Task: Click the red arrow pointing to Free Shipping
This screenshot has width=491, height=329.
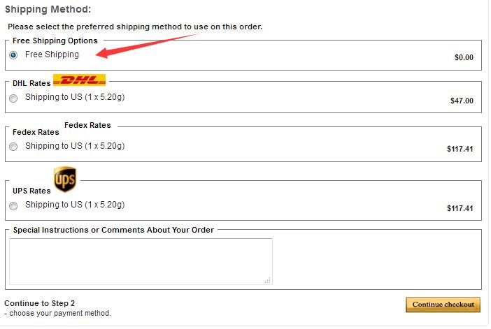Action: point(147,46)
